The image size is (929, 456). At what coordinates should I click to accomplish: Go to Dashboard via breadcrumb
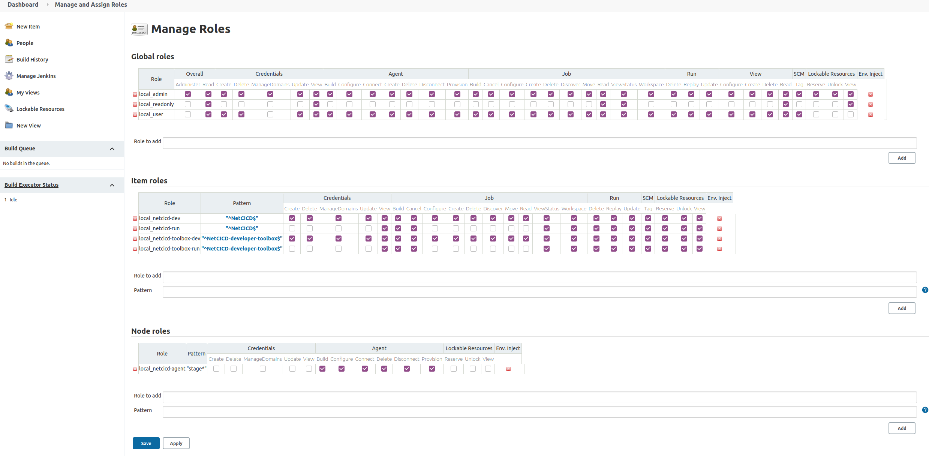tap(22, 4)
